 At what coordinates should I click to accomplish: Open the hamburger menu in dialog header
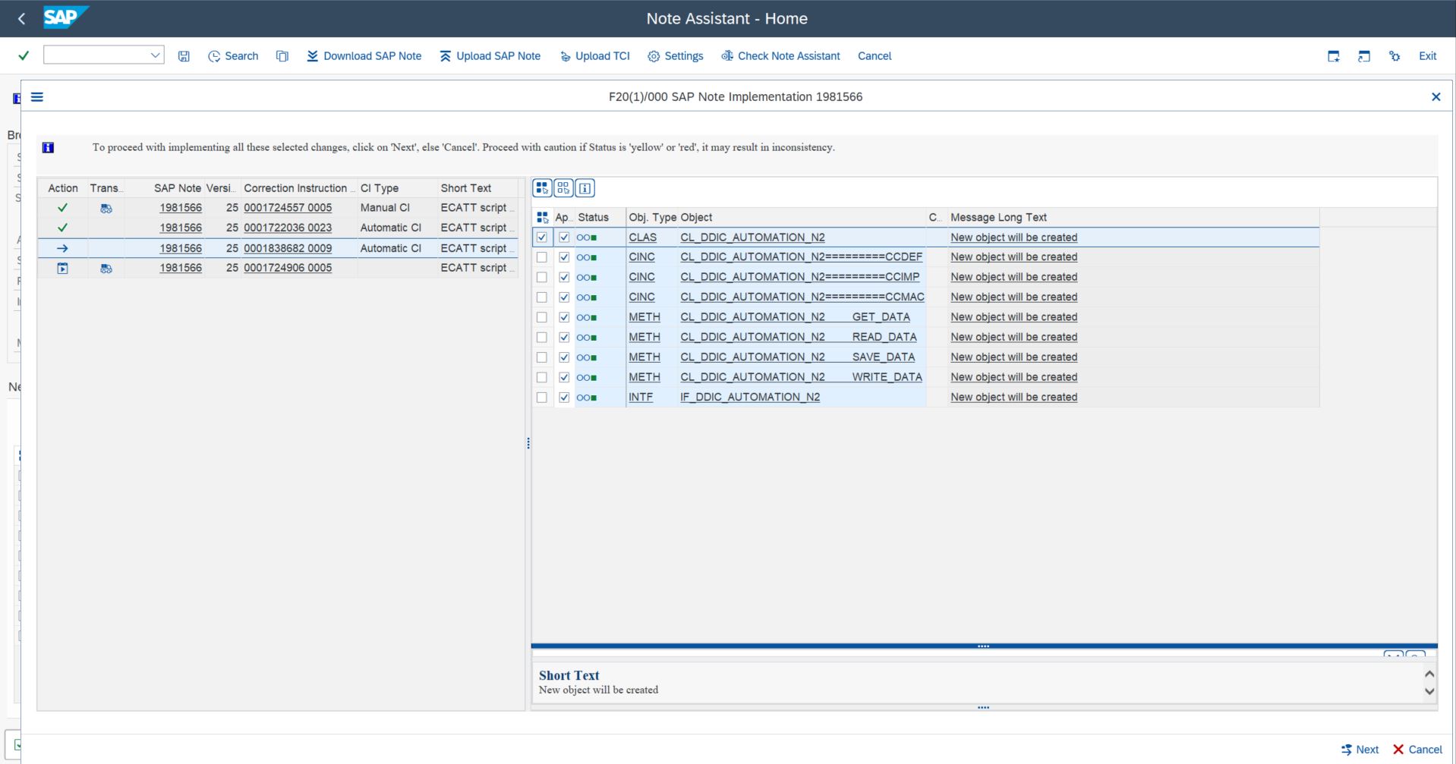click(36, 97)
